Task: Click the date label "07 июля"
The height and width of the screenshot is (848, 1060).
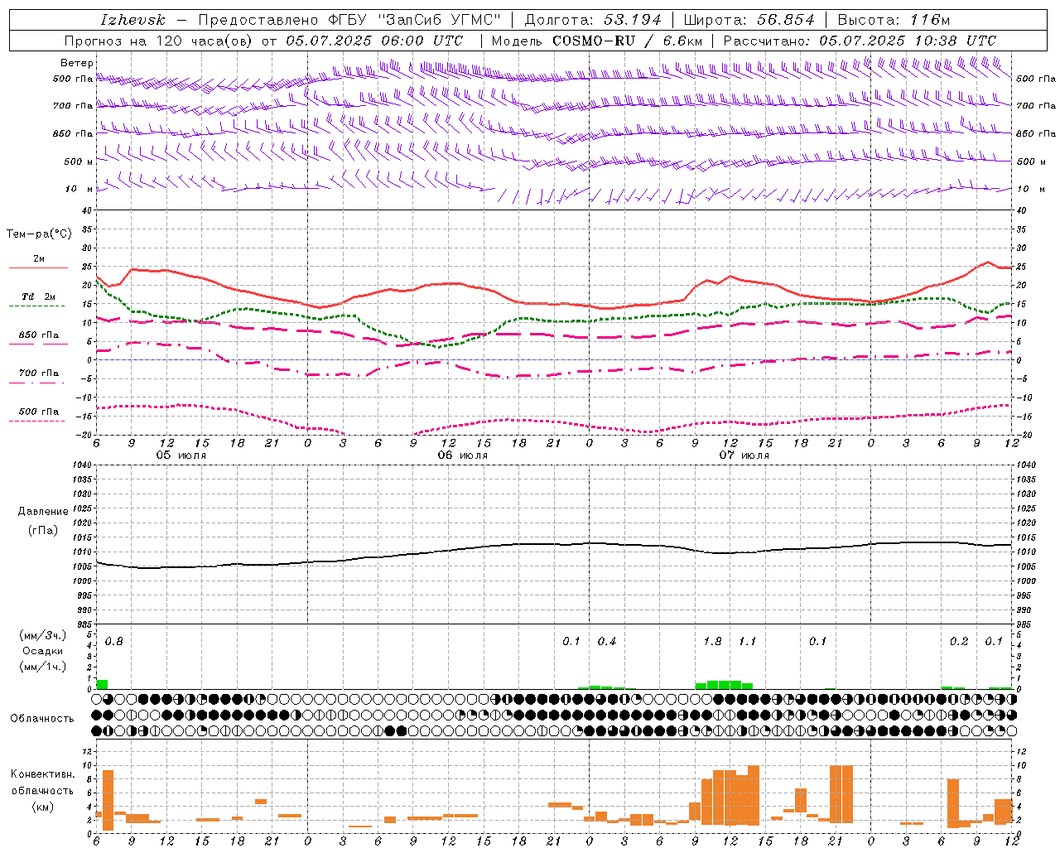Action: (744, 455)
